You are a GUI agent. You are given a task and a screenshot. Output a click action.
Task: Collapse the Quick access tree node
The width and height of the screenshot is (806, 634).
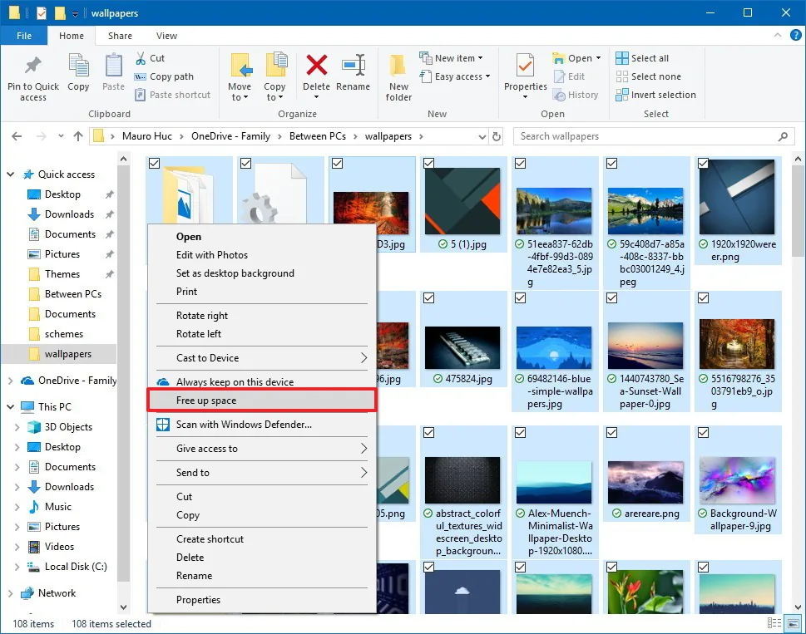point(10,174)
